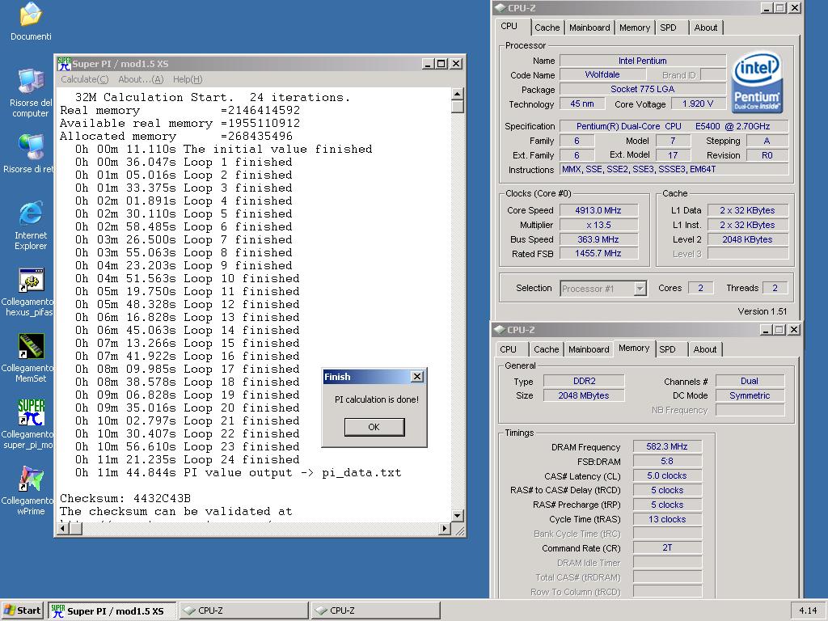Switch to Mainboard tab in lower CPU-Z
828x621 pixels.
589,349
